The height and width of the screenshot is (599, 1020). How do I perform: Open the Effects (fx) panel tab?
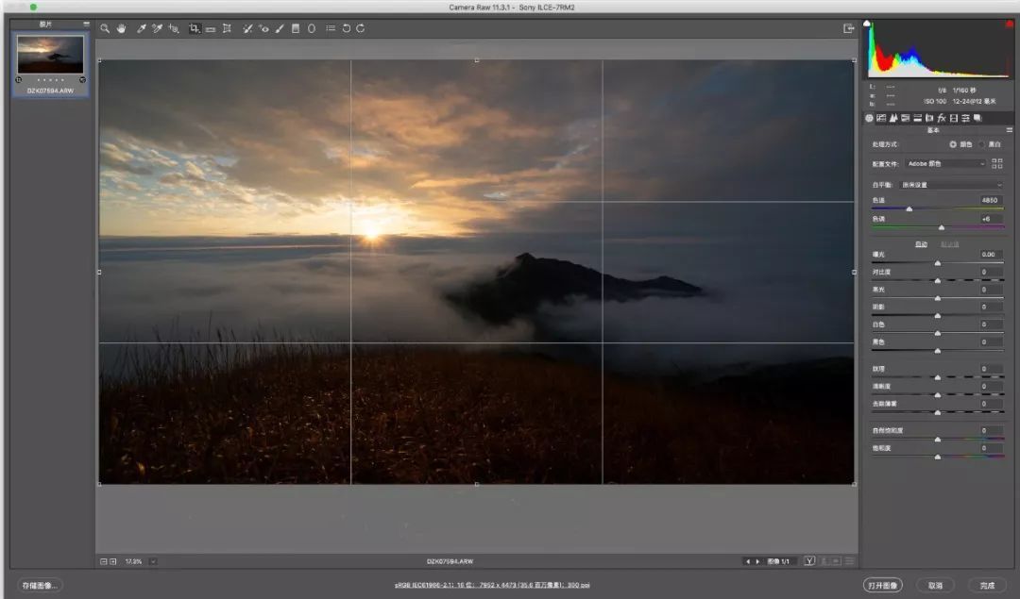click(942, 118)
